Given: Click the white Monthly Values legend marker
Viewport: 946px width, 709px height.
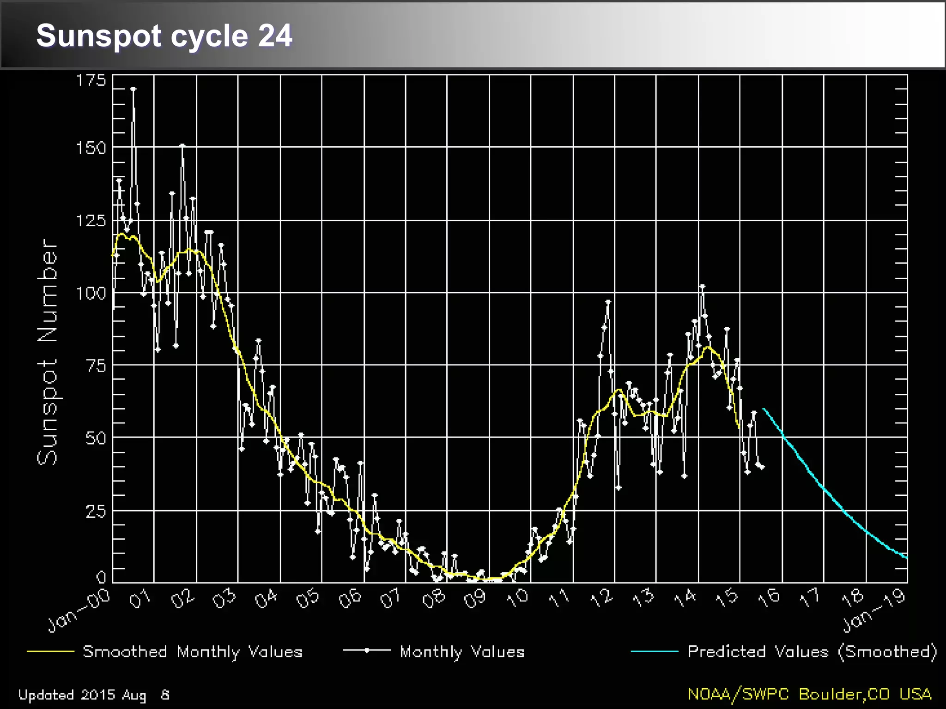Looking at the screenshot, I should tap(367, 650).
